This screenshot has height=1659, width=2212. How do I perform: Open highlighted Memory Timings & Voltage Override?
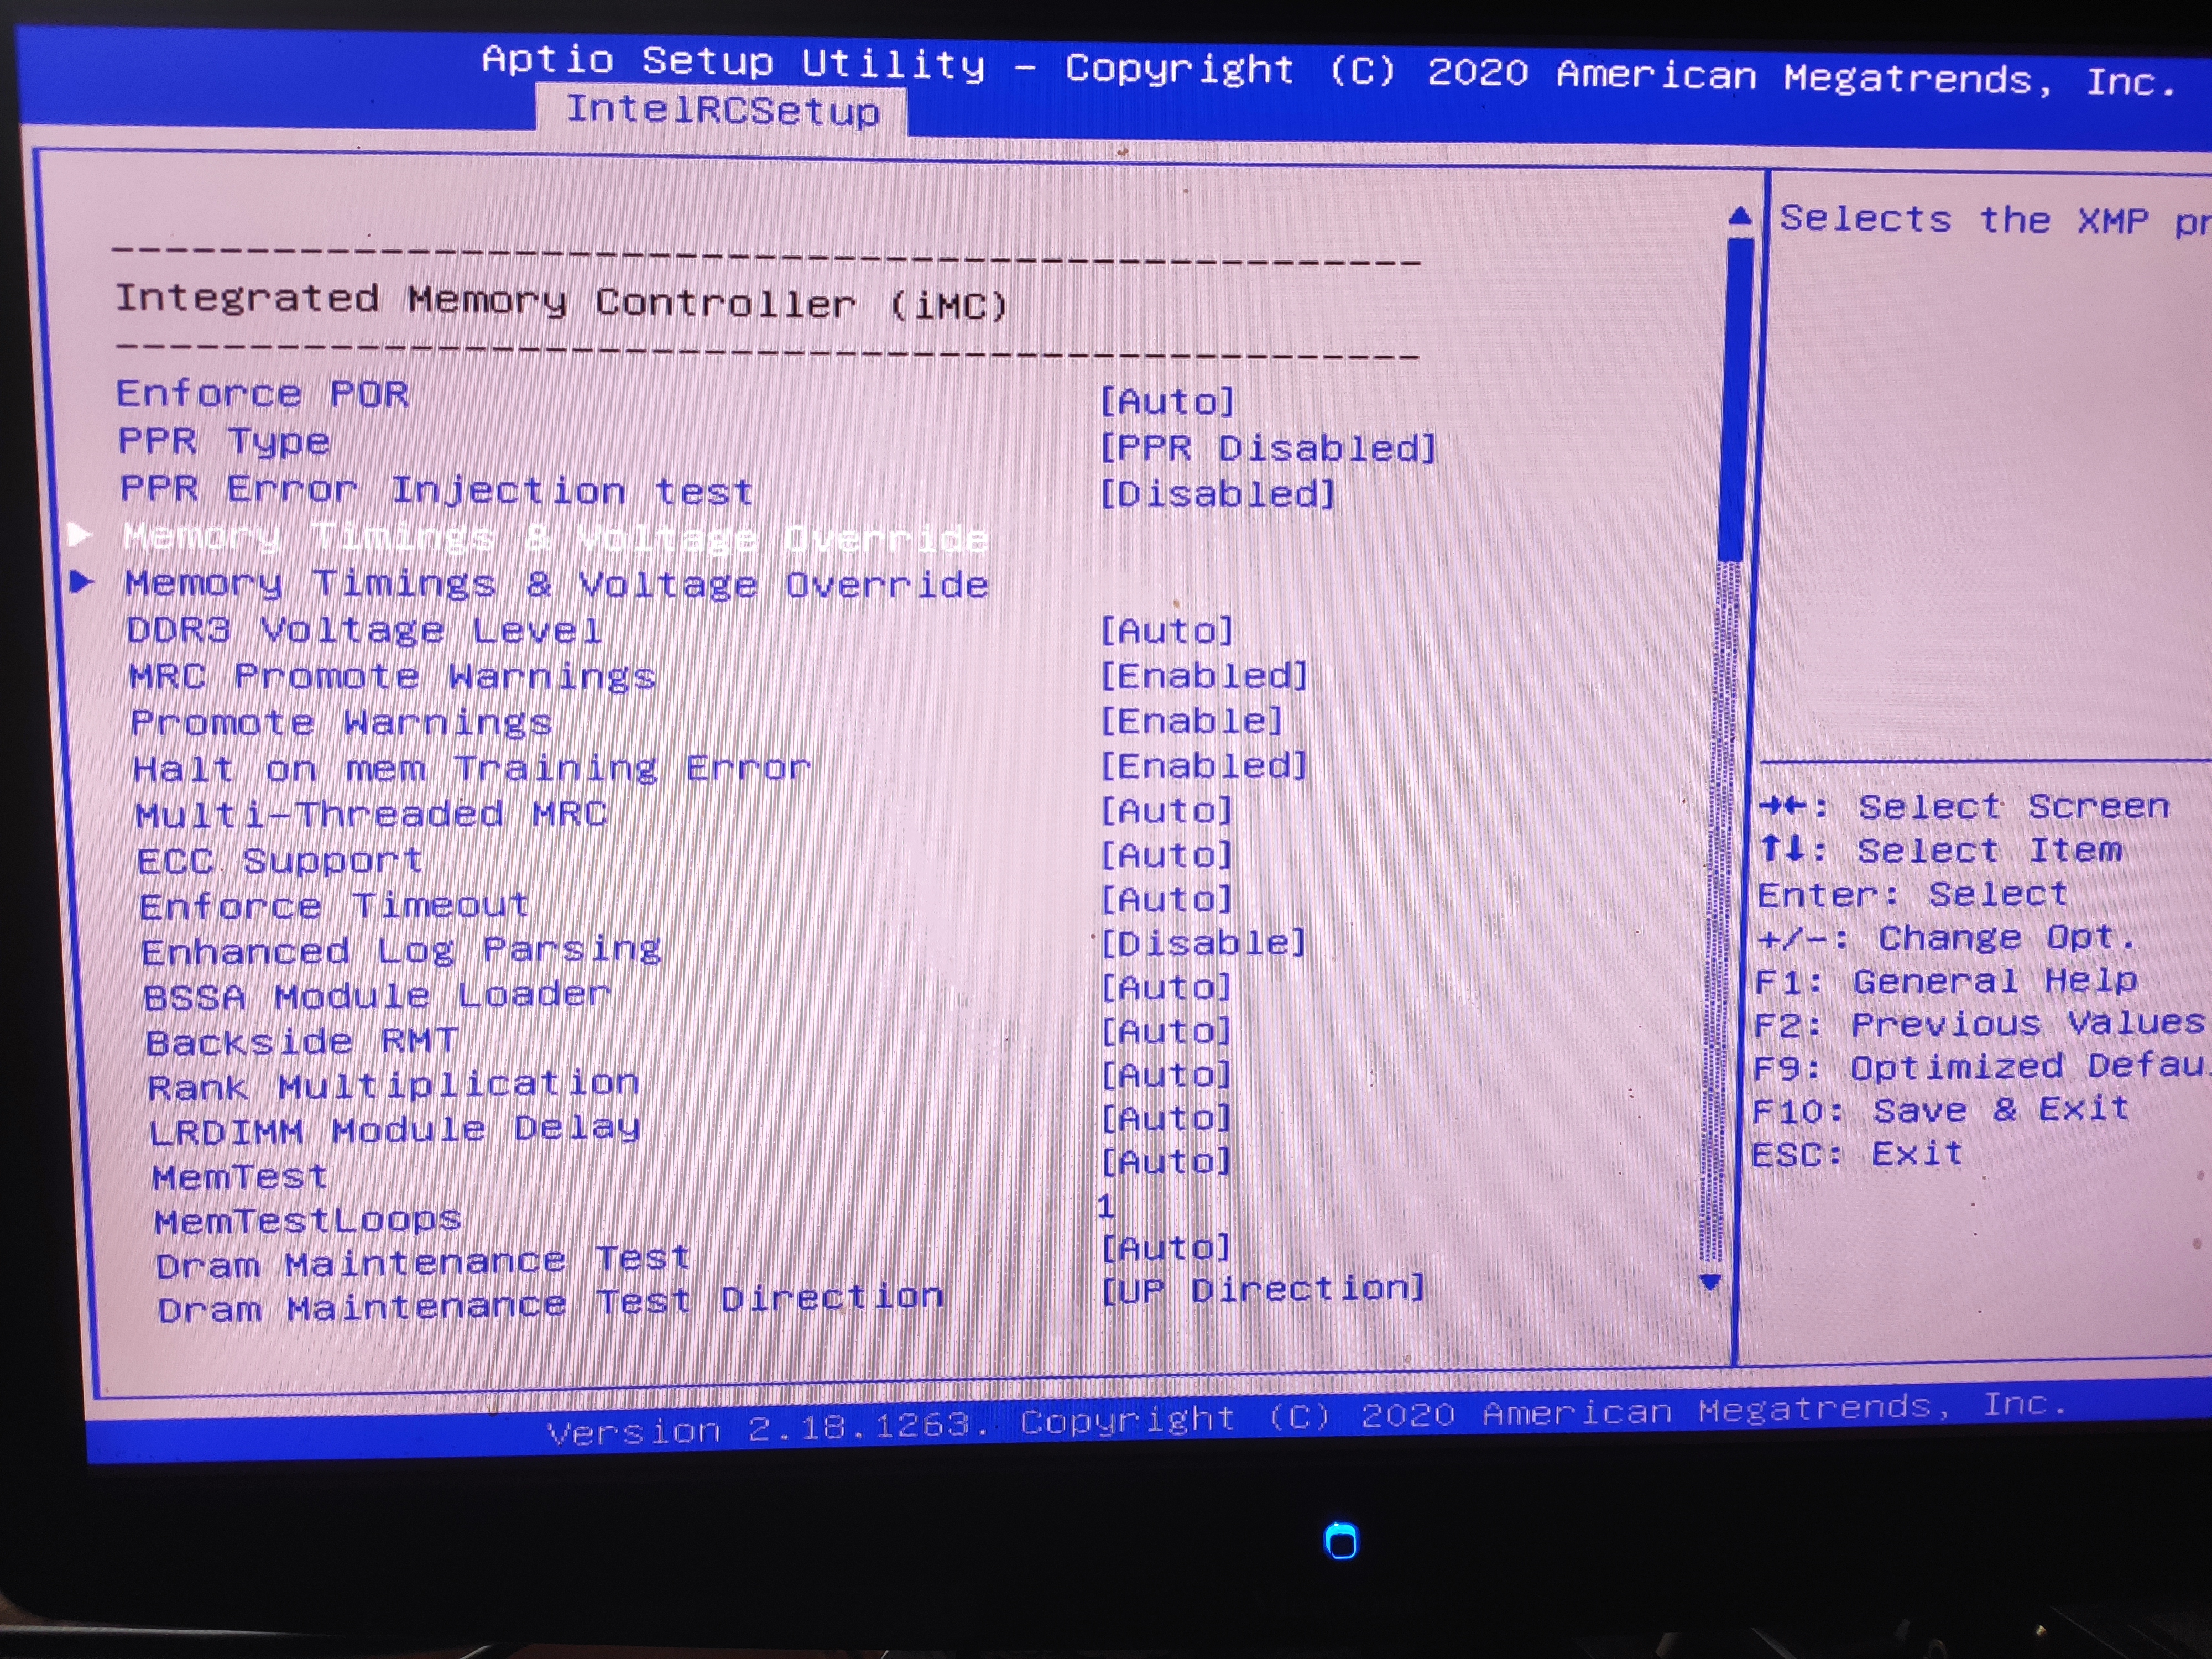555,538
